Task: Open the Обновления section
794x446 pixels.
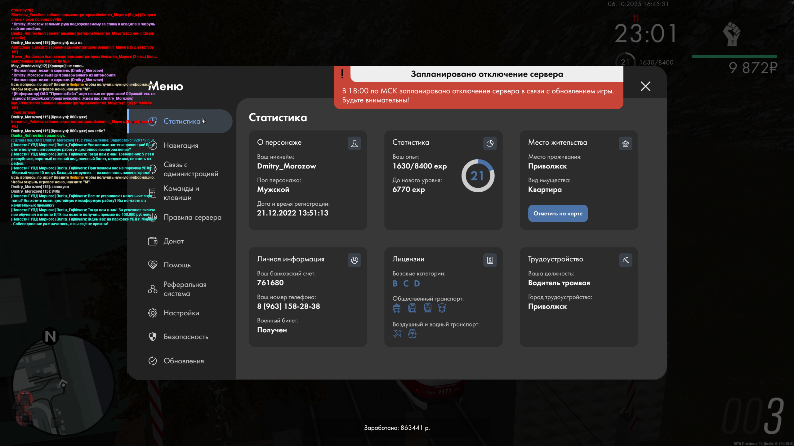Action: [x=184, y=361]
